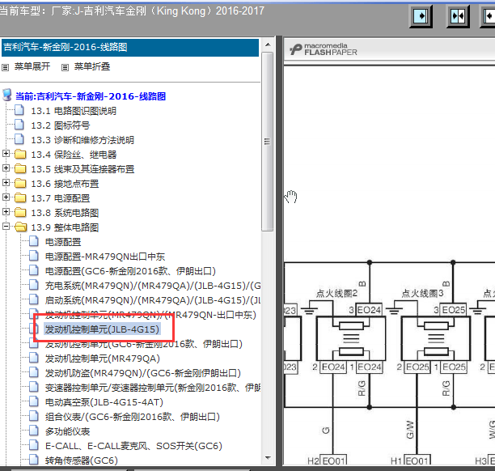Screen dimensions: 495x471
Task: Click the folder icon for 13.7 电源配置
Action: [20, 197]
